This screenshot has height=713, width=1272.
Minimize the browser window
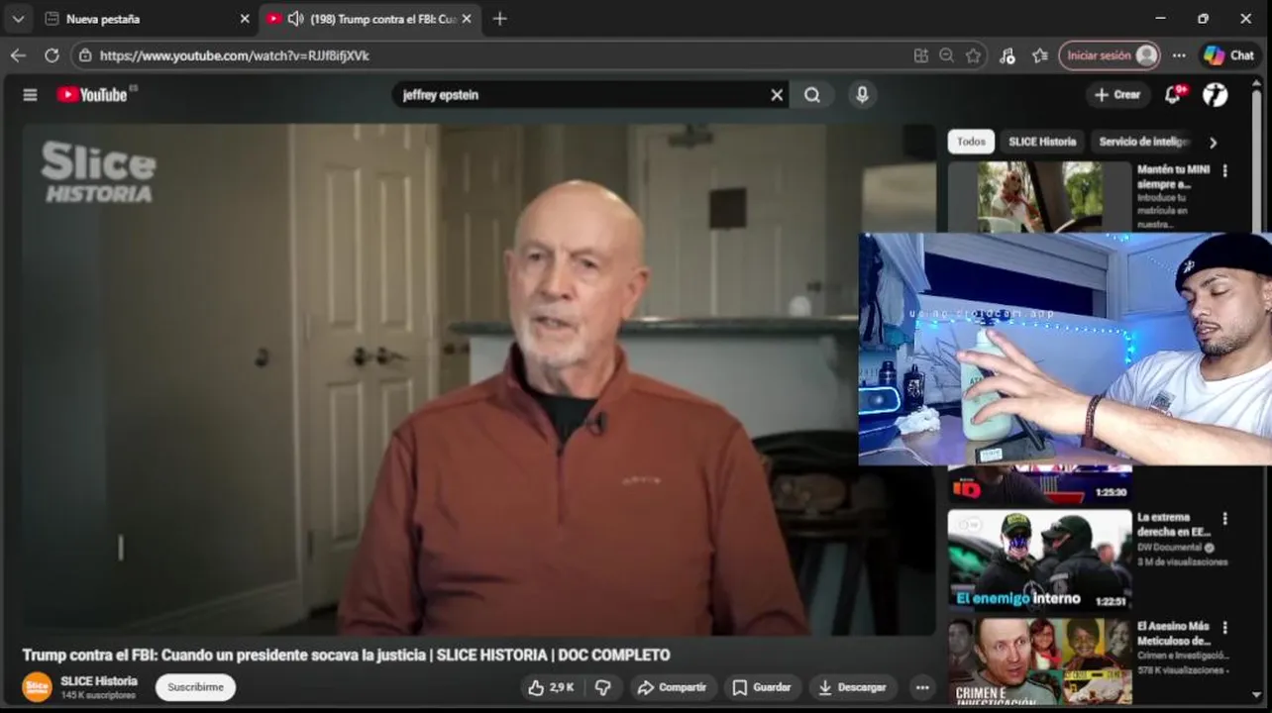point(1160,19)
